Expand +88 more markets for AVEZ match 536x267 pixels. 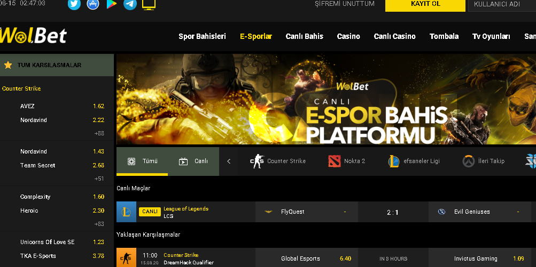pos(99,133)
